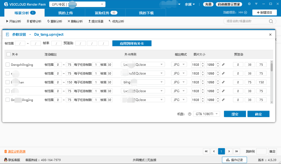Click 操作记录 operation log button
The height and width of the screenshot is (164, 281).
pyautogui.click(x=234, y=160)
